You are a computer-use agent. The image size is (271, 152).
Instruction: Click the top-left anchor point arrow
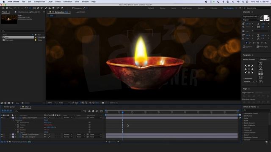coord(246,66)
